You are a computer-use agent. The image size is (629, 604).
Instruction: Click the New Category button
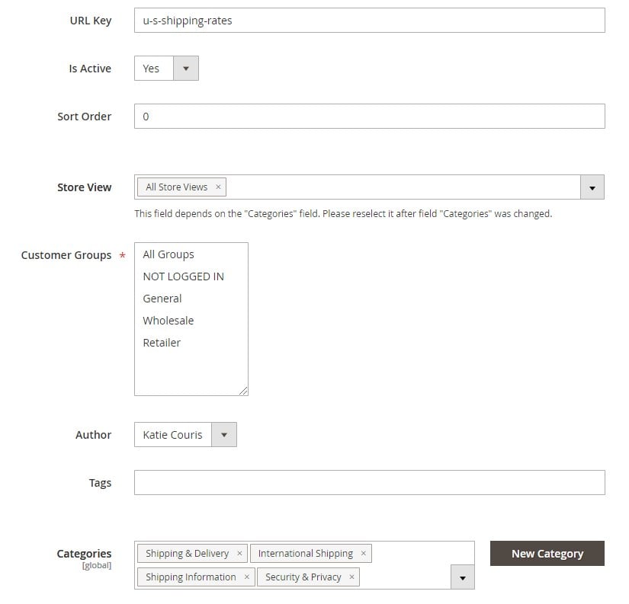click(547, 554)
